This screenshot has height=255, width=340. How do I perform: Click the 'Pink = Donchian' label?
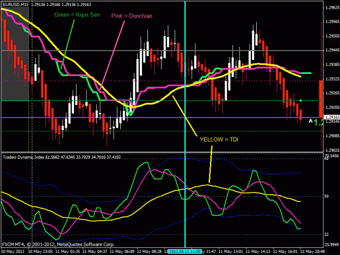(132, 16)
